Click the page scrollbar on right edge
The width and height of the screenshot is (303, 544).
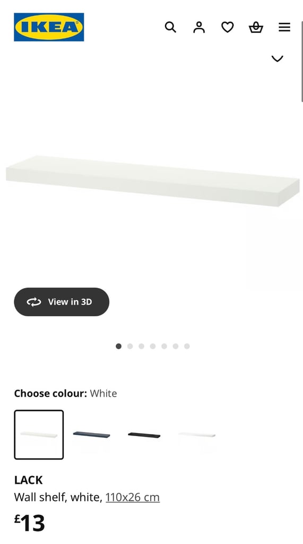[x=301, y=62]
